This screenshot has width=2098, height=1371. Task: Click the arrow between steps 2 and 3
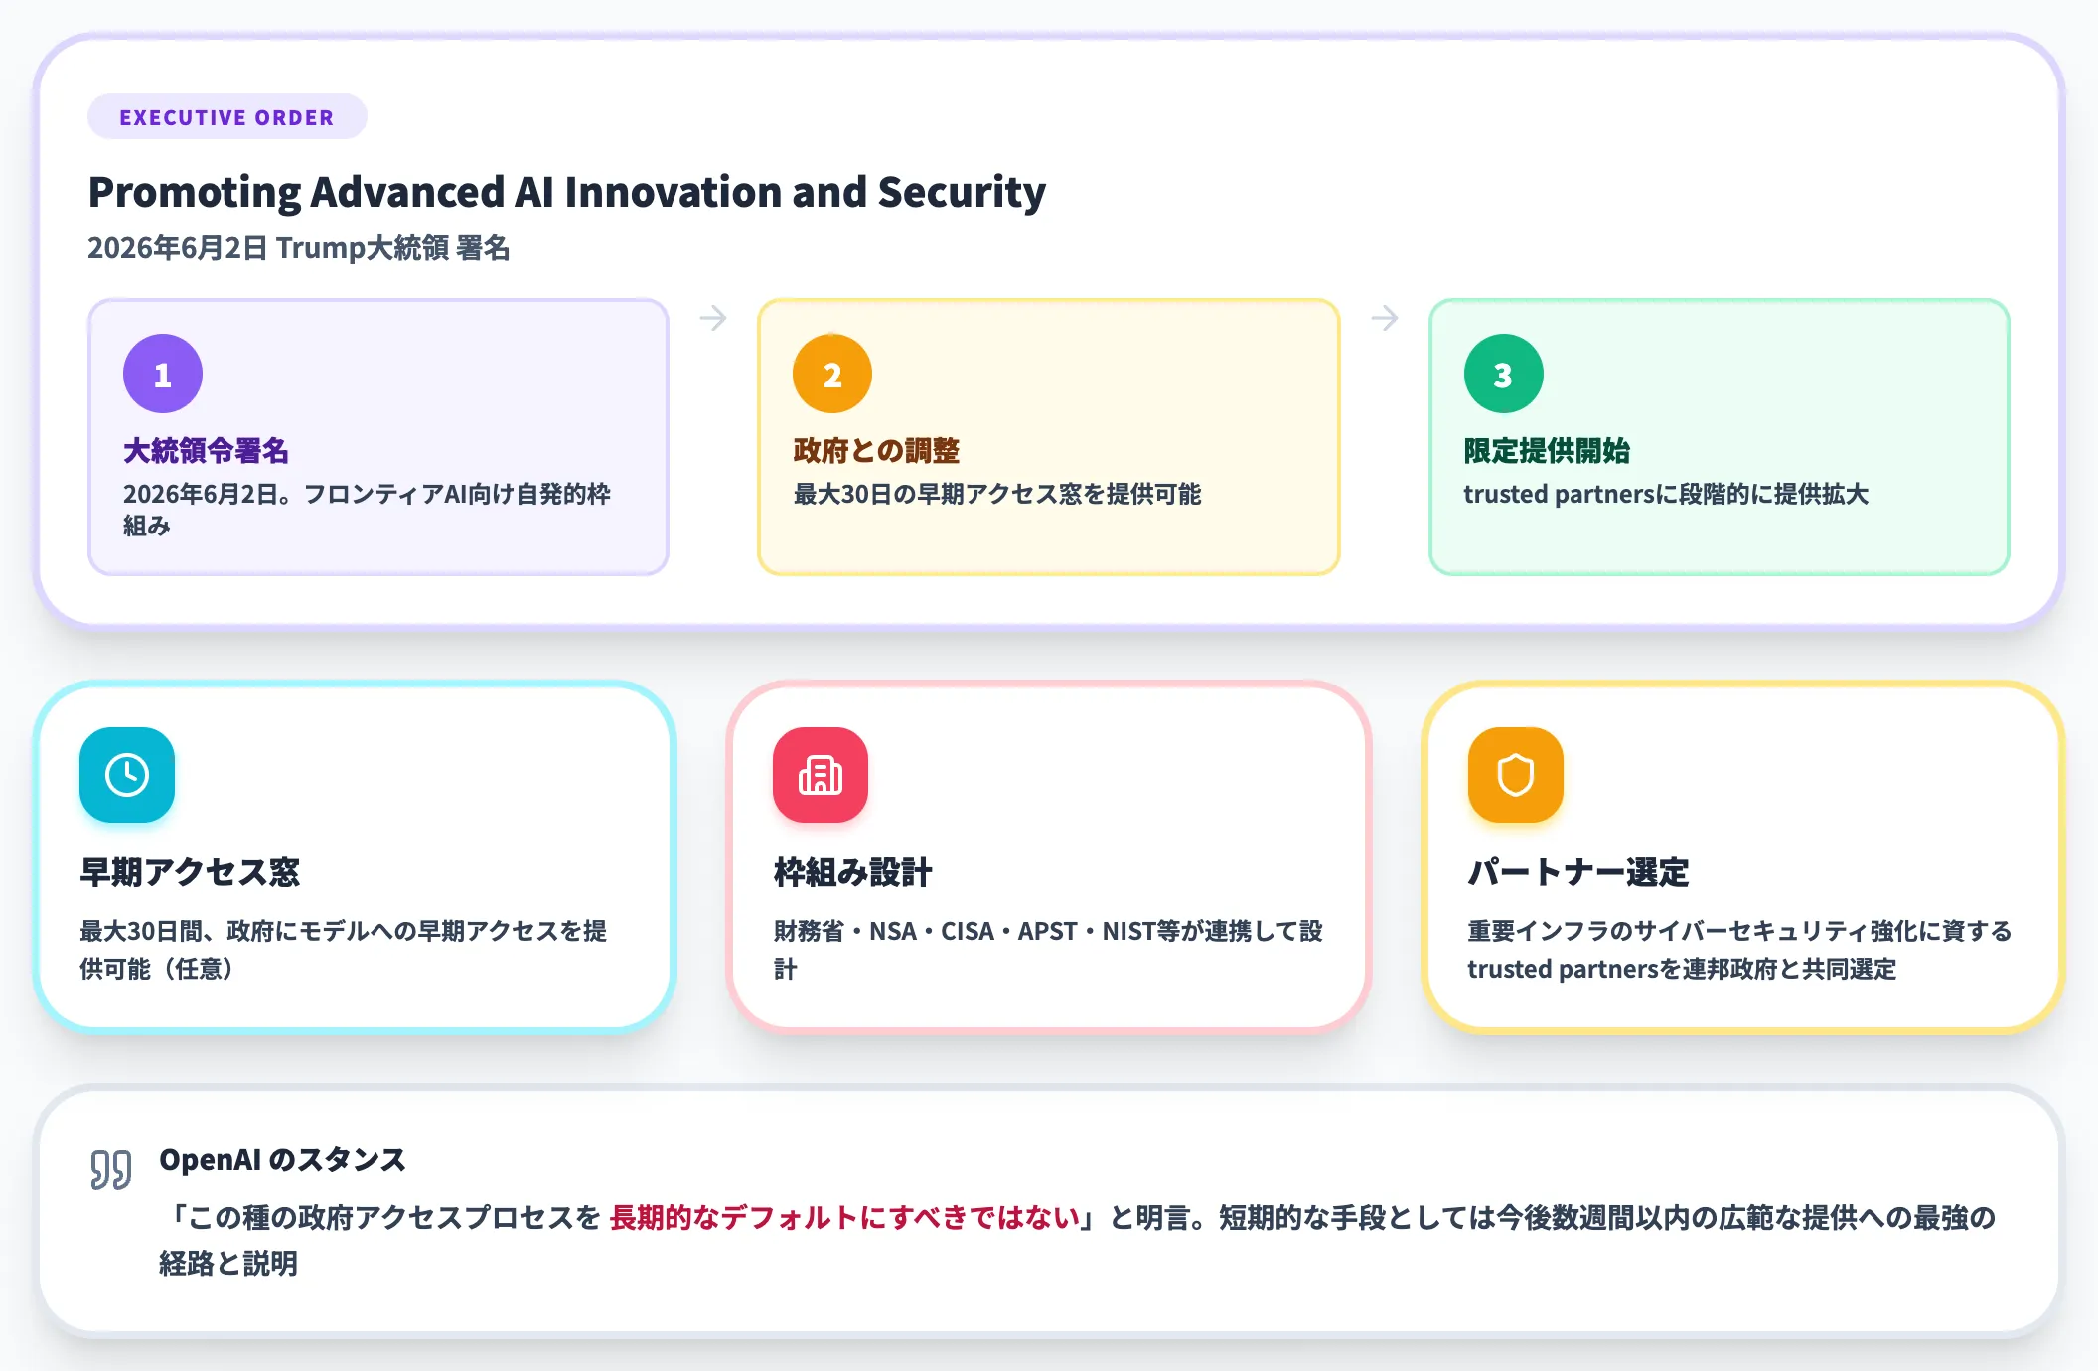[x=1385, y=318]
